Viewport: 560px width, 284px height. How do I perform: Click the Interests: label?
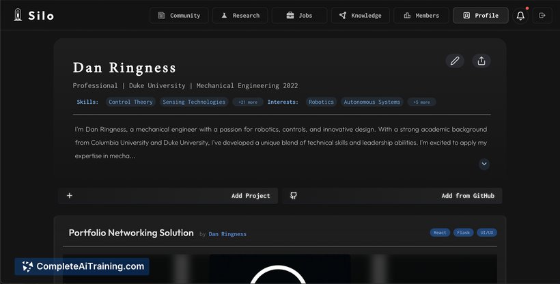click(283, 102)
